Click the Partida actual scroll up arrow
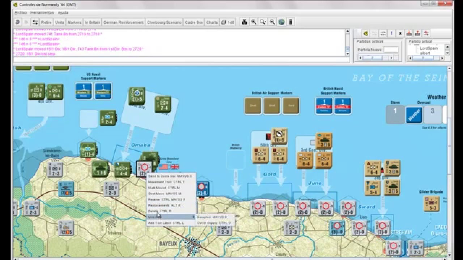Screen dimensions: 463x260 (x=448, y=47)
